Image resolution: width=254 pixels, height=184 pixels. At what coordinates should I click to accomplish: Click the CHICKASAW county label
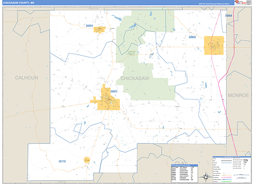click(135, 79)
